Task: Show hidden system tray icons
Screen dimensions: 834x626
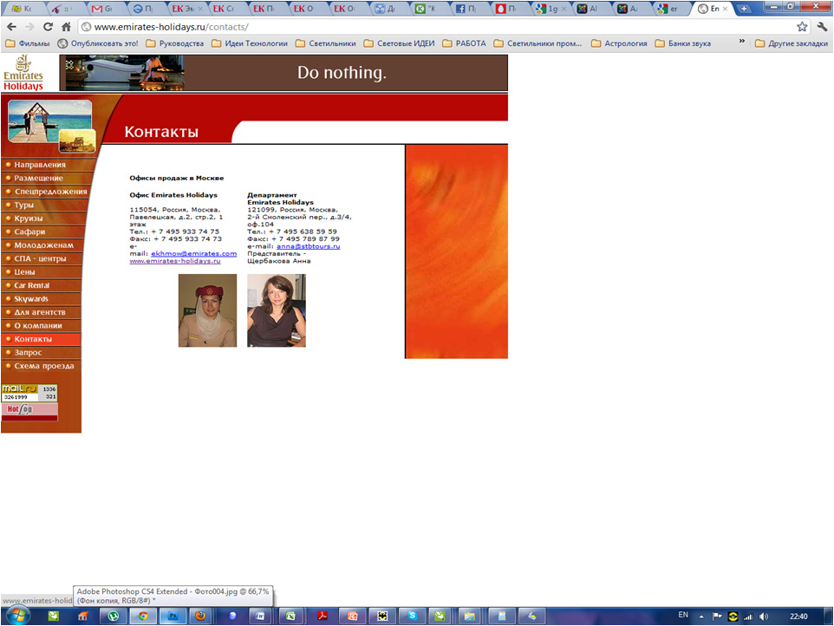Action: tap(701, 616)
